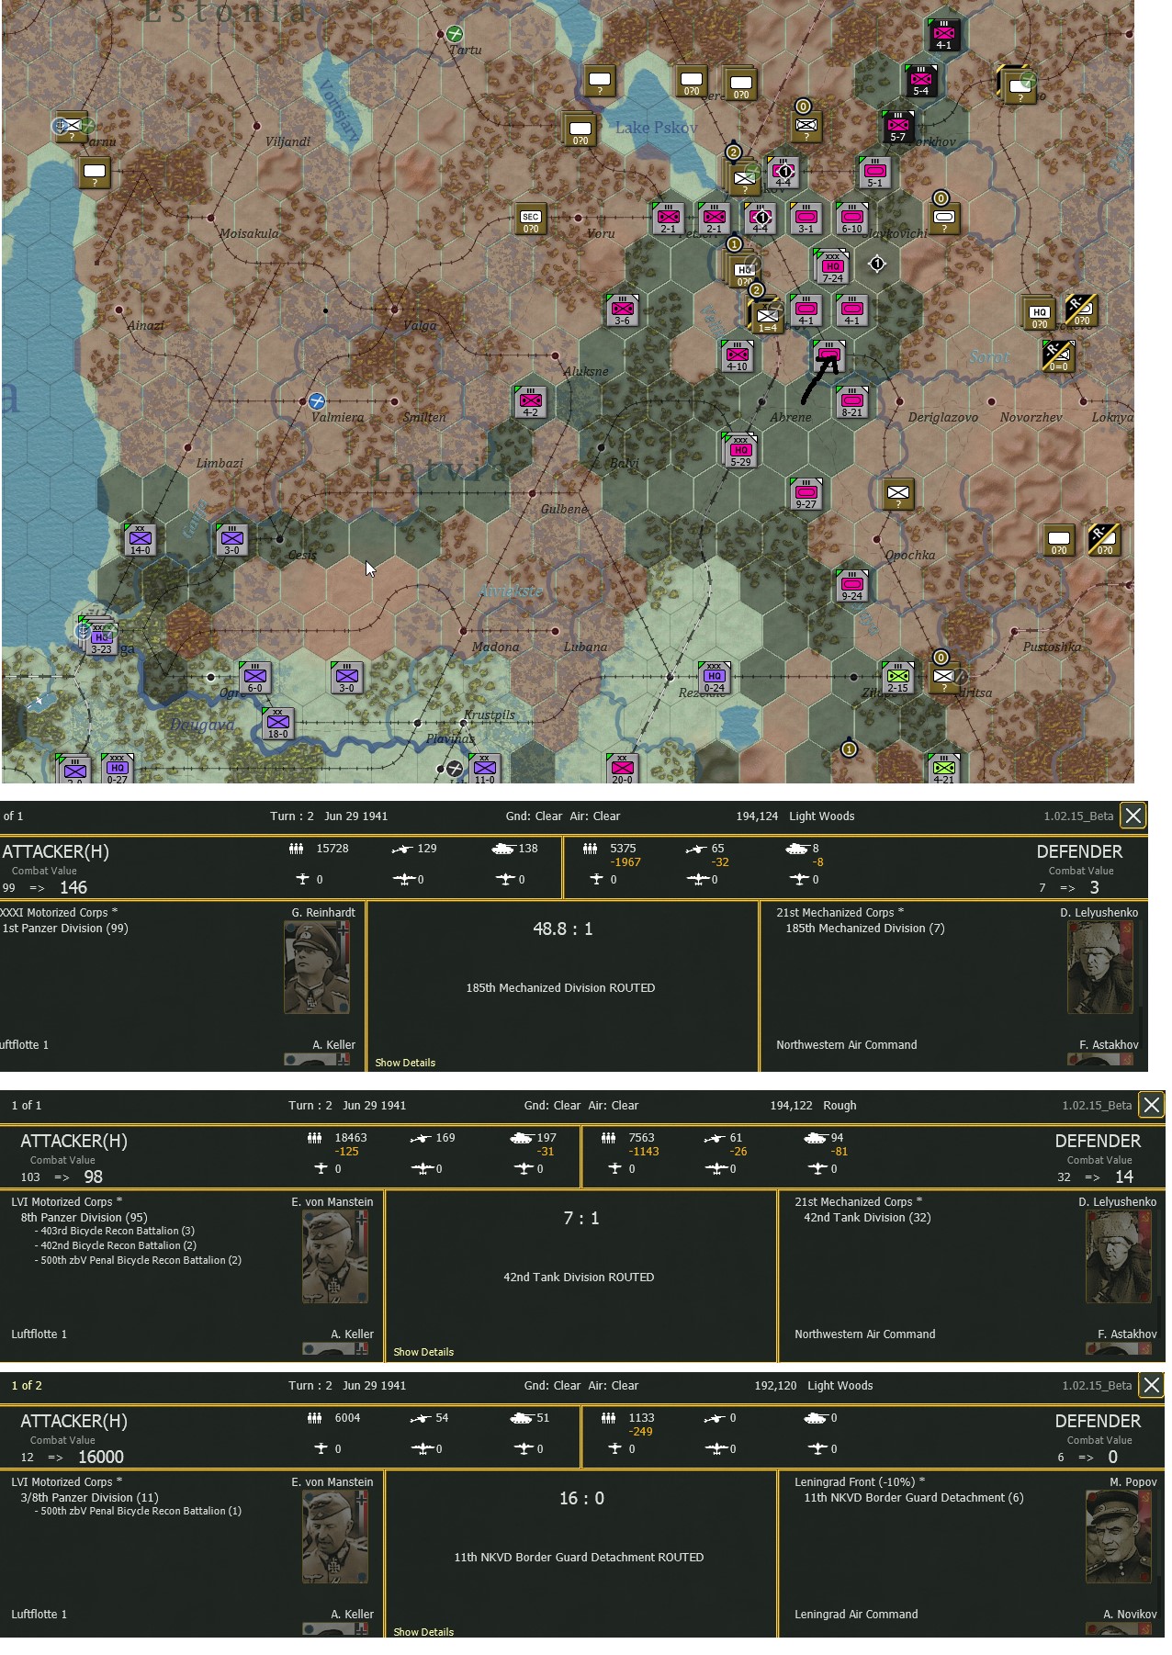Open Show Details for 42nd Tank Division battle
The height and width of the screenshot is (1655, 1172).
point(423,1352)
